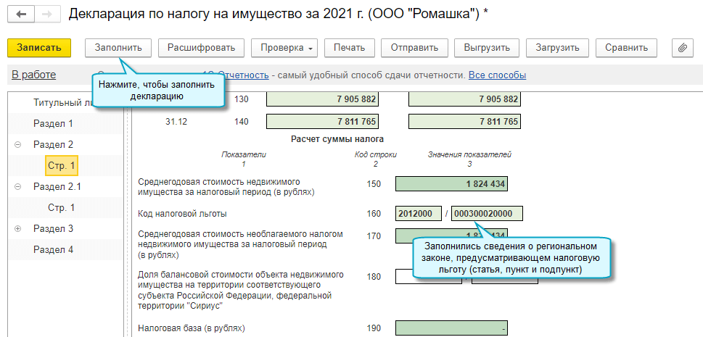703x337 pixels.
Task: Click the line code 160 label
Action: [373, 215]
